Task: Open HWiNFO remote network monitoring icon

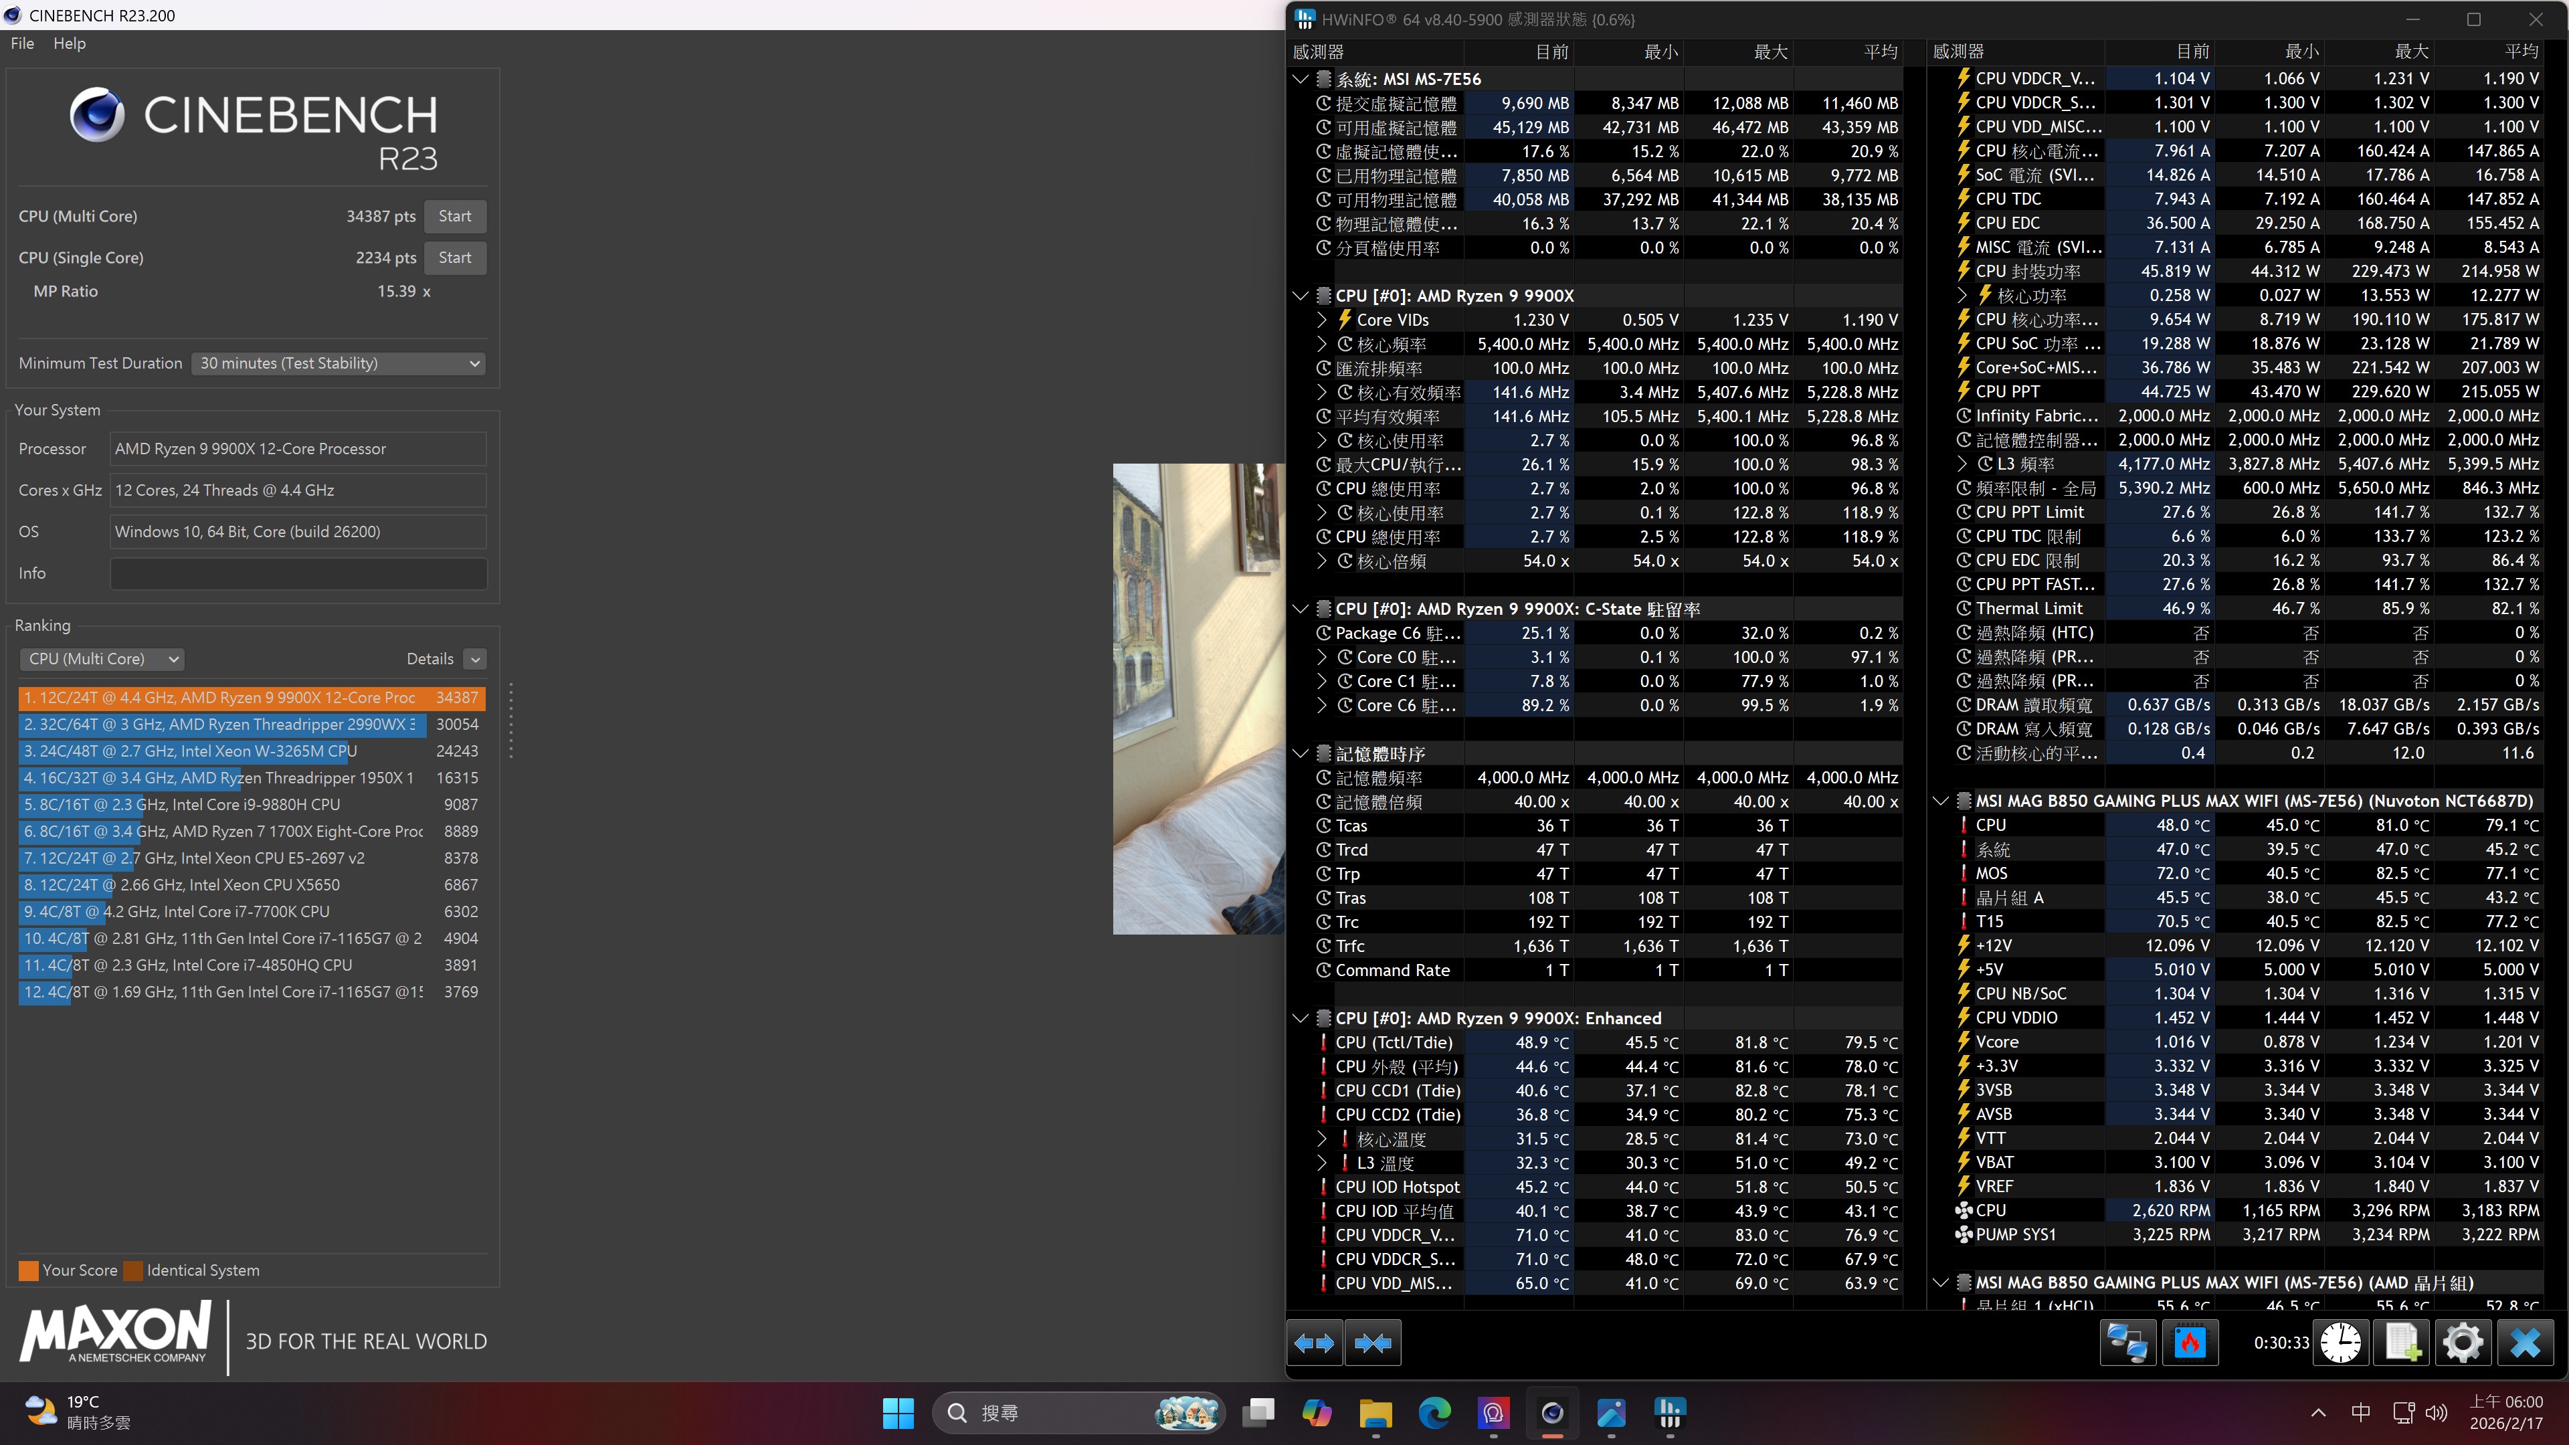Action: [2127, 1343]
